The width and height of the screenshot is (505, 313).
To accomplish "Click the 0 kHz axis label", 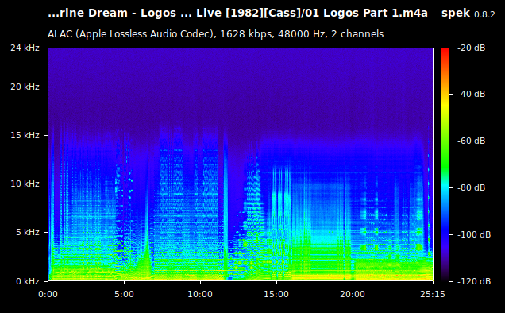I will [x=28, y=281].
